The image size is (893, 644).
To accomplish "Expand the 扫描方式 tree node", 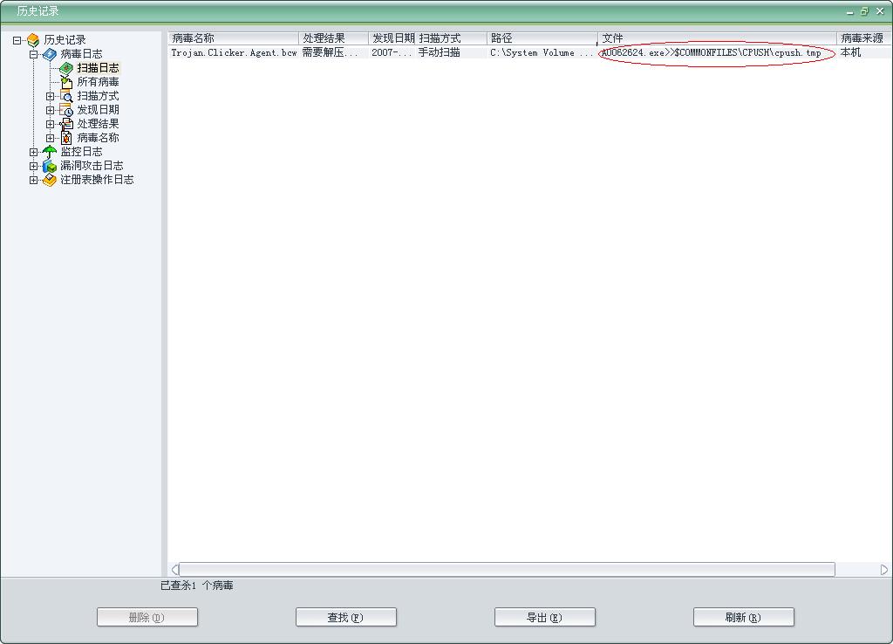I will click(50, 96).
